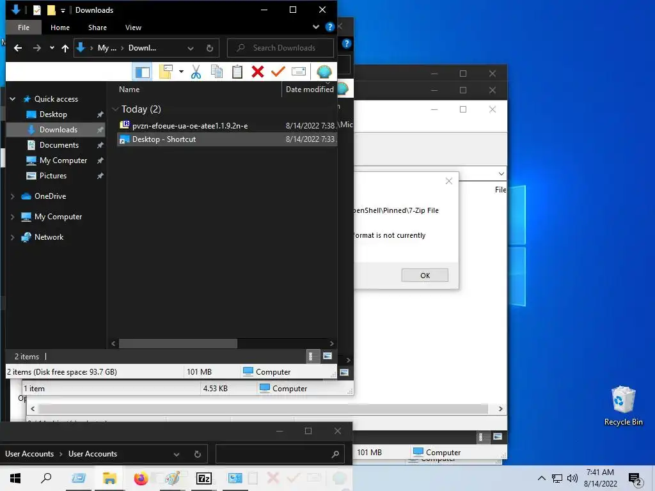
Task: Expand the OneDrive tree node
Action: 13,196
